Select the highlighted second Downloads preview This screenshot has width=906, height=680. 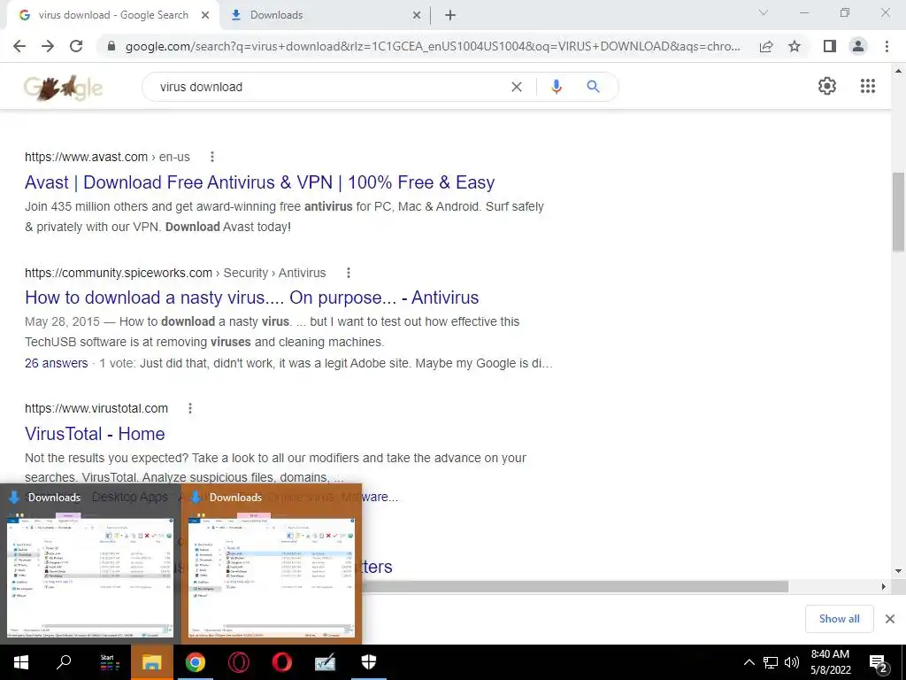[x=272, y=564]
